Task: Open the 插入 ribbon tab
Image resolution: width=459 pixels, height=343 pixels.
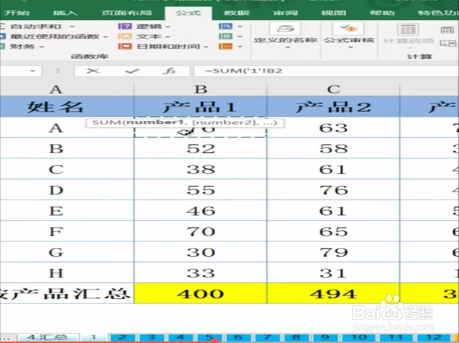Action: pos(65,13)
